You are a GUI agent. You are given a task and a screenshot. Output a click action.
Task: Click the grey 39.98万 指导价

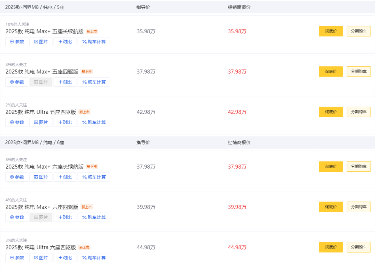pyautogui.click(x=146, y=207)
